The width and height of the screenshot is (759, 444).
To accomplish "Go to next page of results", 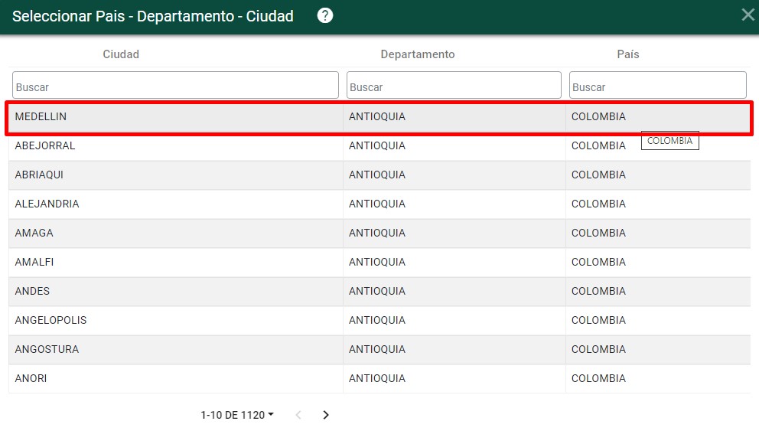I will (x=326, y=415).
